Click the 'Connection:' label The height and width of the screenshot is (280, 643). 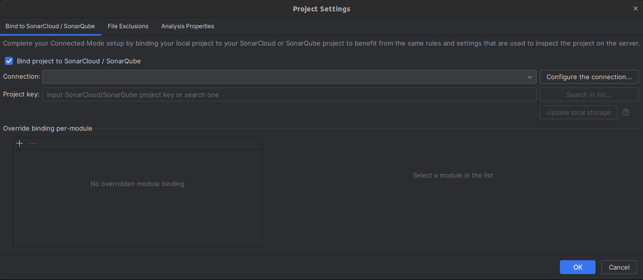coord(22,77)
